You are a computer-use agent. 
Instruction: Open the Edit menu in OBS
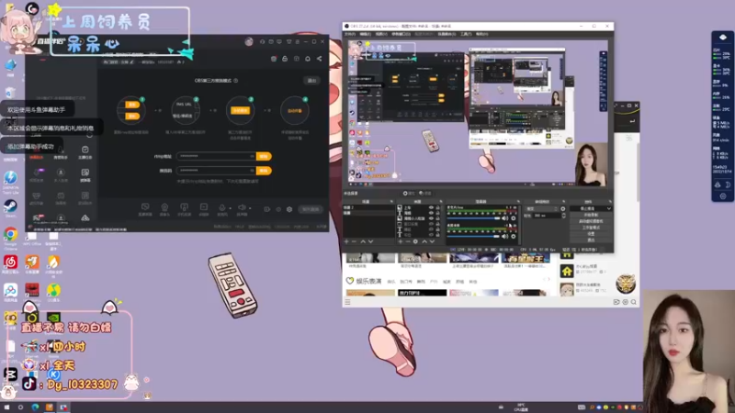(365, 34)
